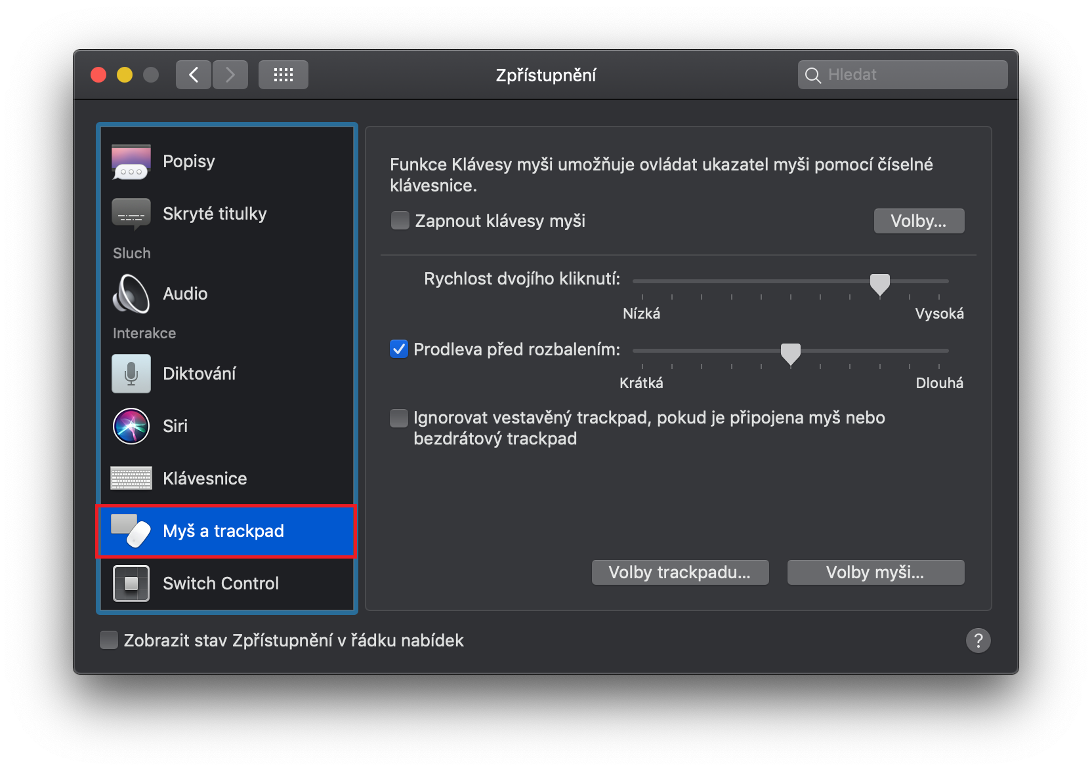
Task: Click the Popisy sidebar icon
Action: coord(131,161)
